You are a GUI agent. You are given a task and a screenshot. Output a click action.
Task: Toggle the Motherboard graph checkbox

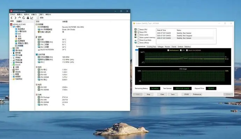168,50
